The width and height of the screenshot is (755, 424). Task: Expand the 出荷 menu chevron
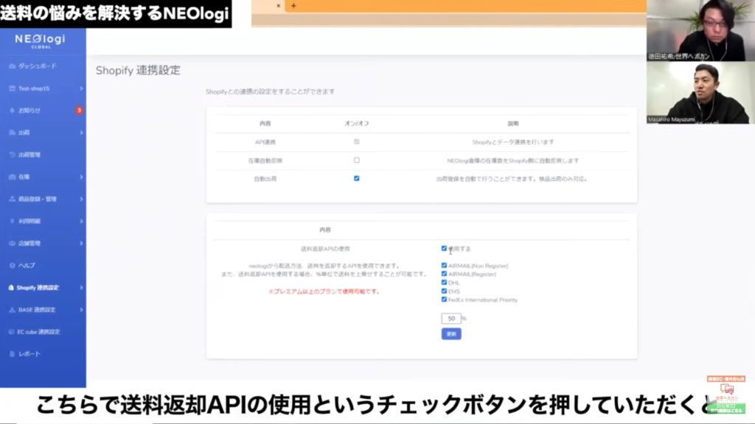(81, 132)
